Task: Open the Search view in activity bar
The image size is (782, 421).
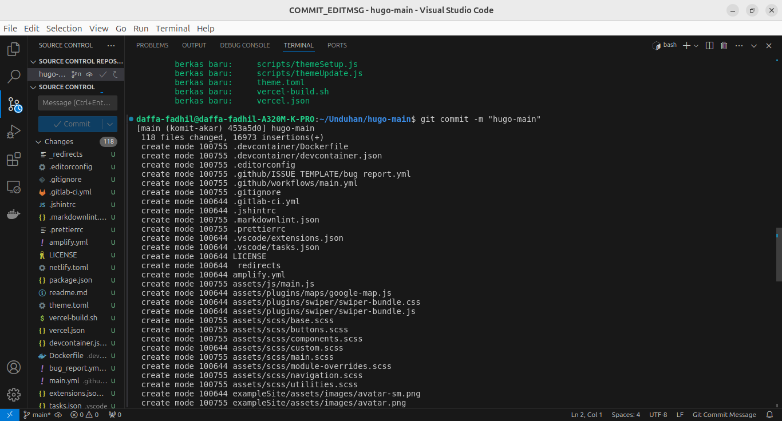Action: tap(13, 77)
